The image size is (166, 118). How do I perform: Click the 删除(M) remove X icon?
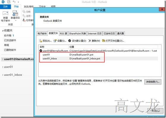[90, 41]
